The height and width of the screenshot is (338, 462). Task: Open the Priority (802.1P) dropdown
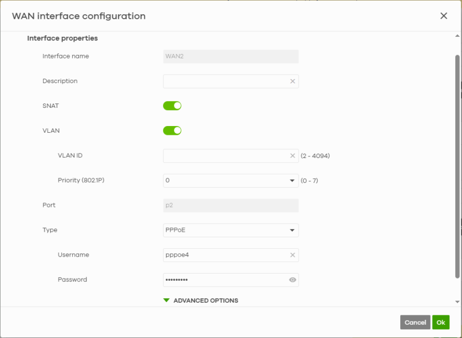[230, 181]
